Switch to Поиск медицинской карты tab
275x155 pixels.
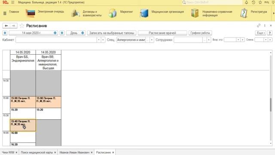[x=37, y=152]
